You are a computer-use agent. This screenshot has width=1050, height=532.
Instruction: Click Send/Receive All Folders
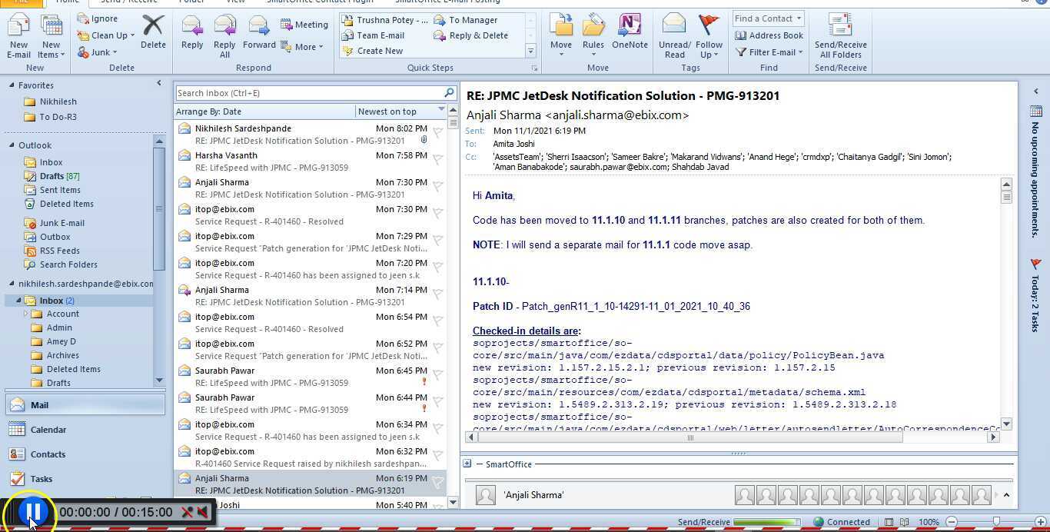click(839, 35)
